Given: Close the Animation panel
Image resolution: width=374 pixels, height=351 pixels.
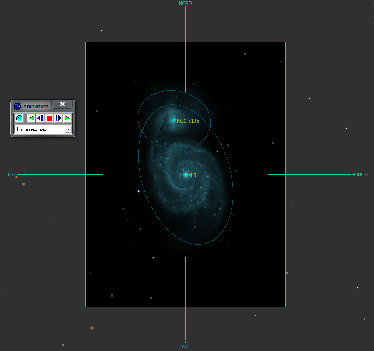Looking at the screenshot, I should [x=62, y=104].
